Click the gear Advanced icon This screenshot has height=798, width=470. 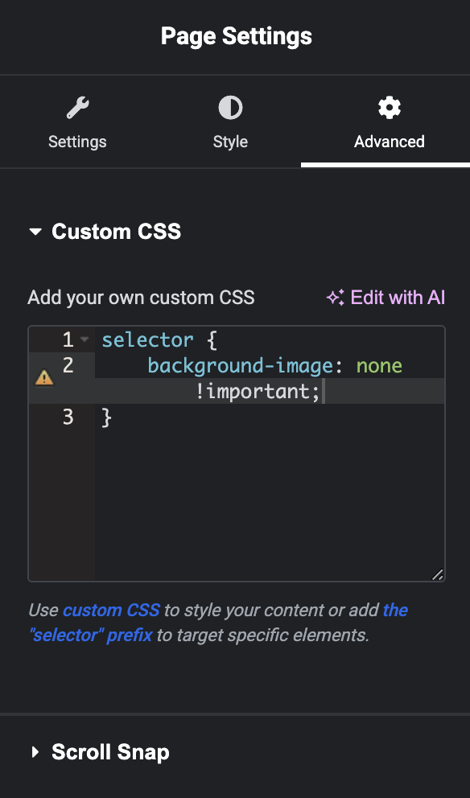[x=390, y=108]
